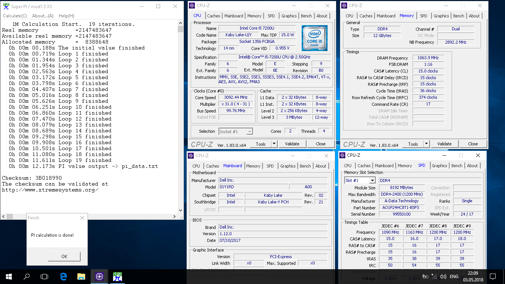Click OK in the Finish dialog
Viewport: 505px width, 284px height.
[x=64, y=256]
